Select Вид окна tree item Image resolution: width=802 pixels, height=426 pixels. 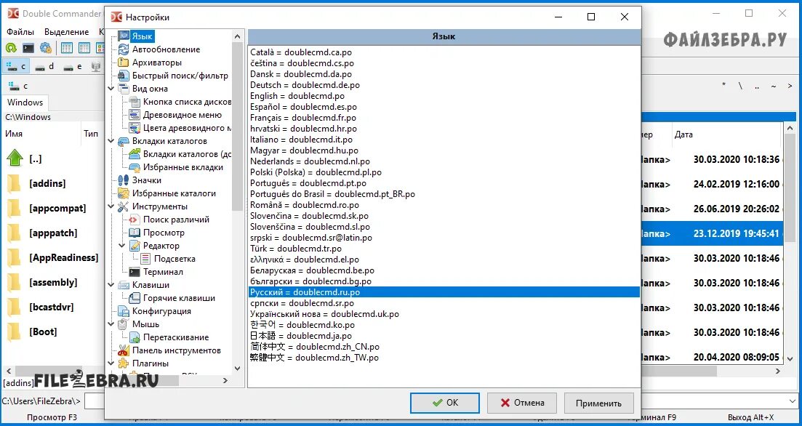[150, 89]
